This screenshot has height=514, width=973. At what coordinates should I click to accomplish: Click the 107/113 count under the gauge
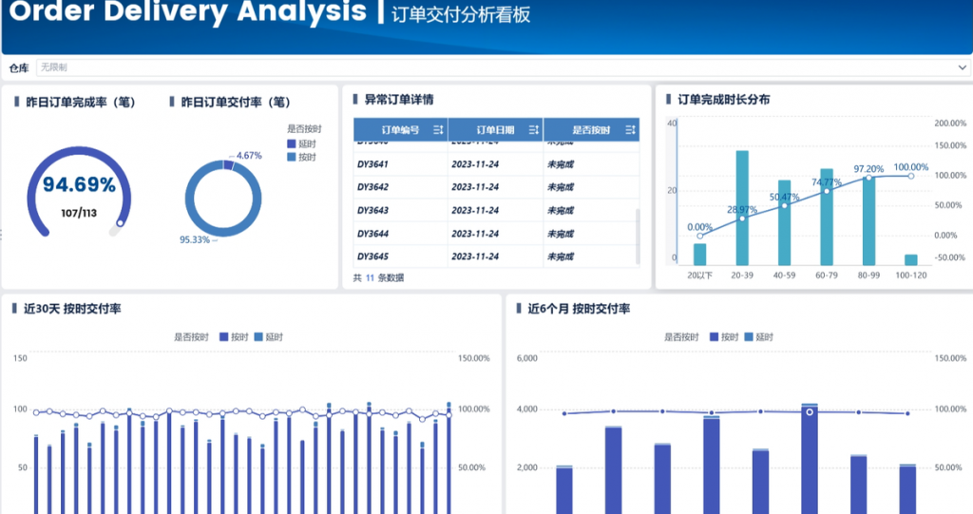point(79,213)
